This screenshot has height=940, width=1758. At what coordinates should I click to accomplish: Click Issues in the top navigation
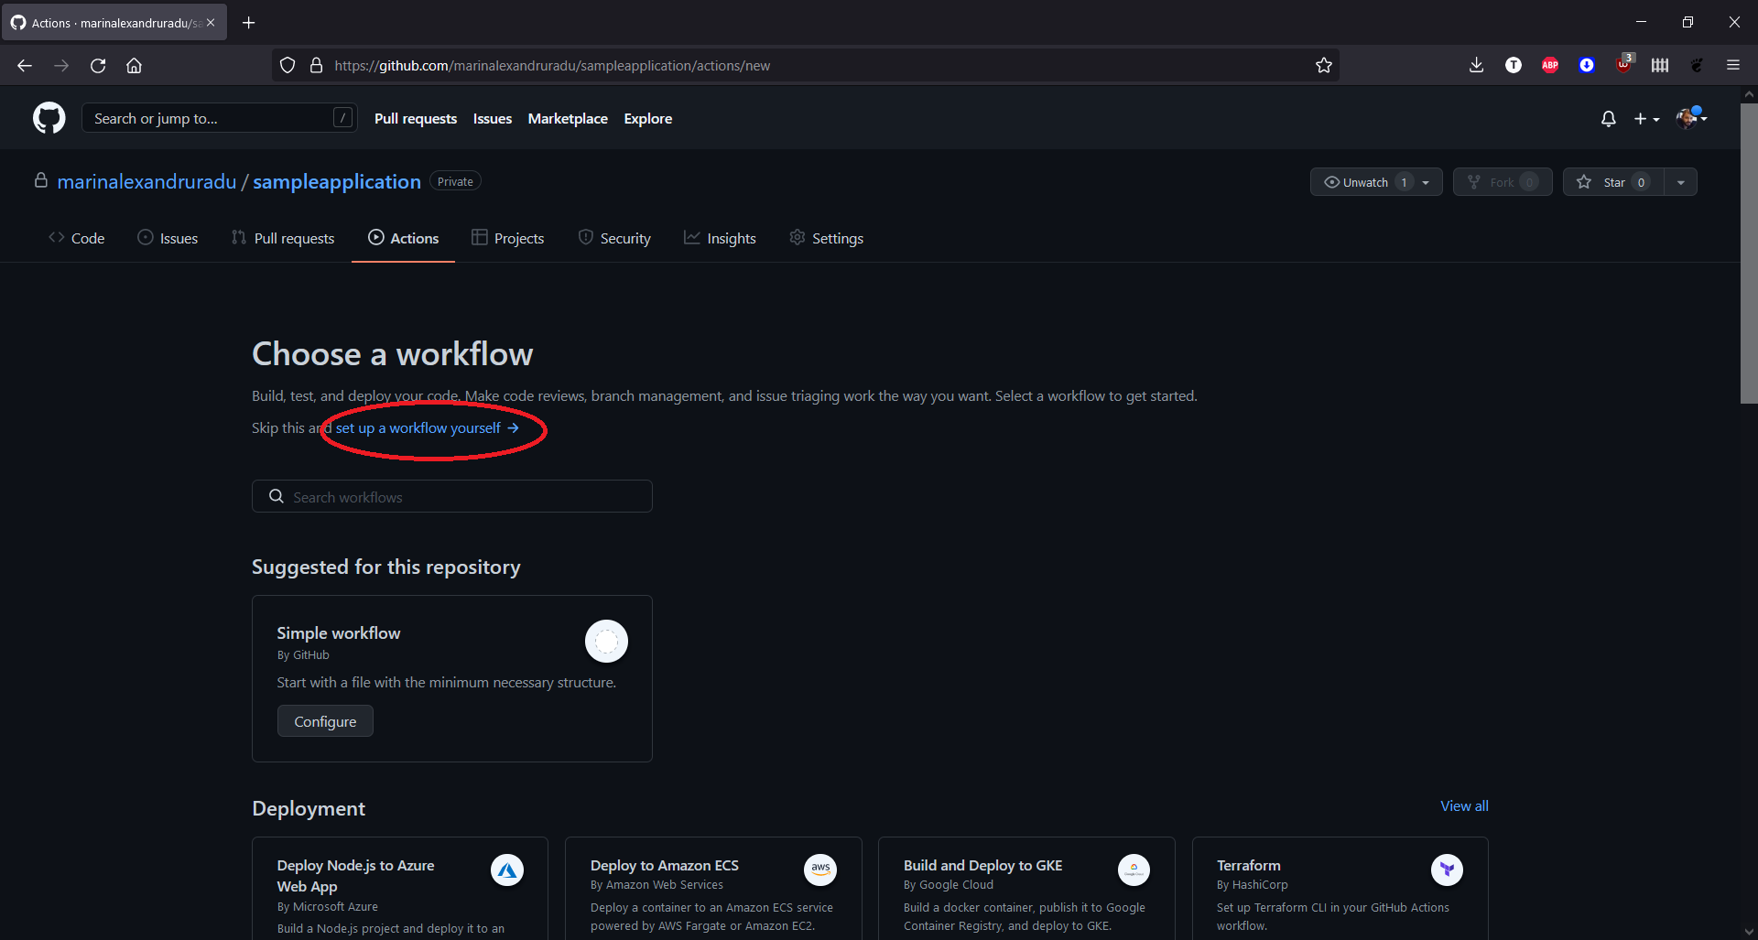click(493, 119)
